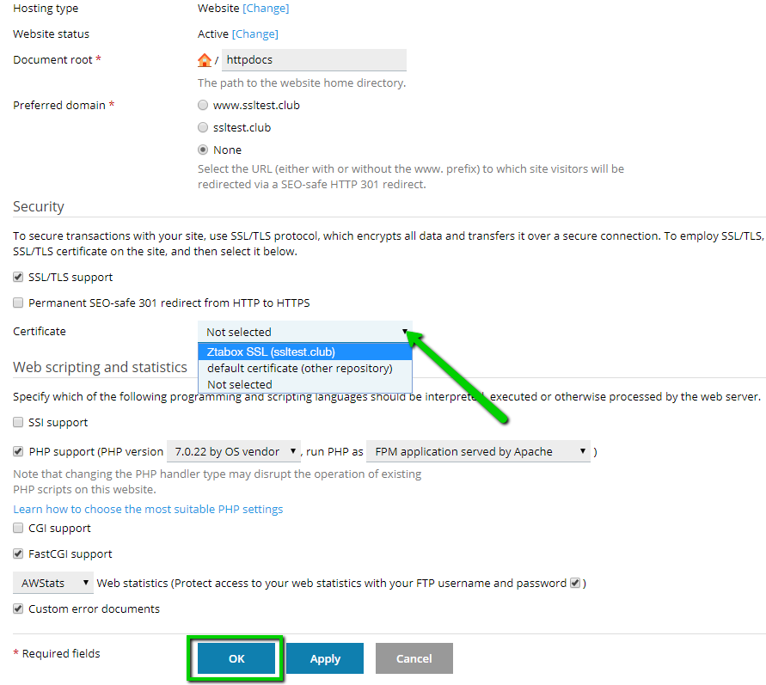Select ssltest.club without www prefix

(x=203, y=128)
